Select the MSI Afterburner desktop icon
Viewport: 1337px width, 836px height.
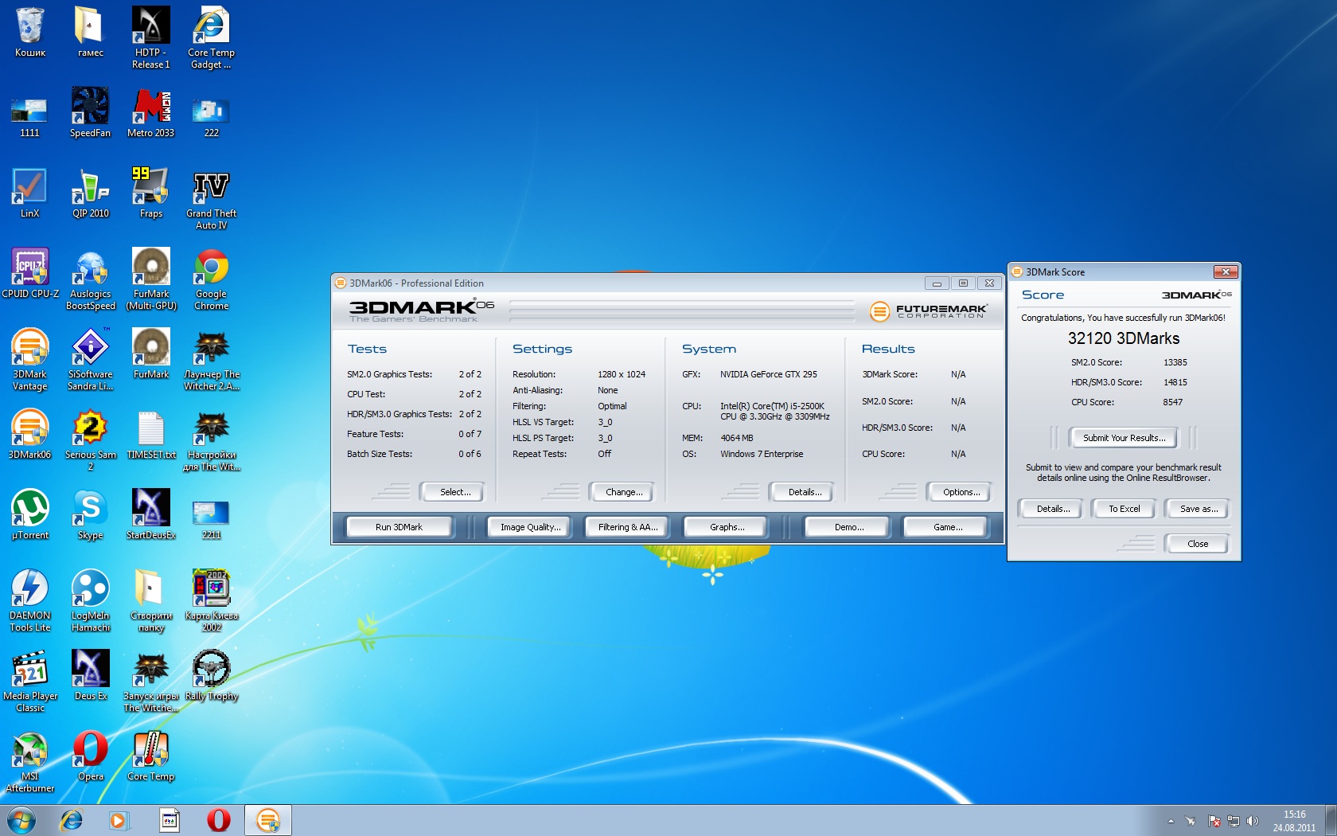[x=30, y=761]
